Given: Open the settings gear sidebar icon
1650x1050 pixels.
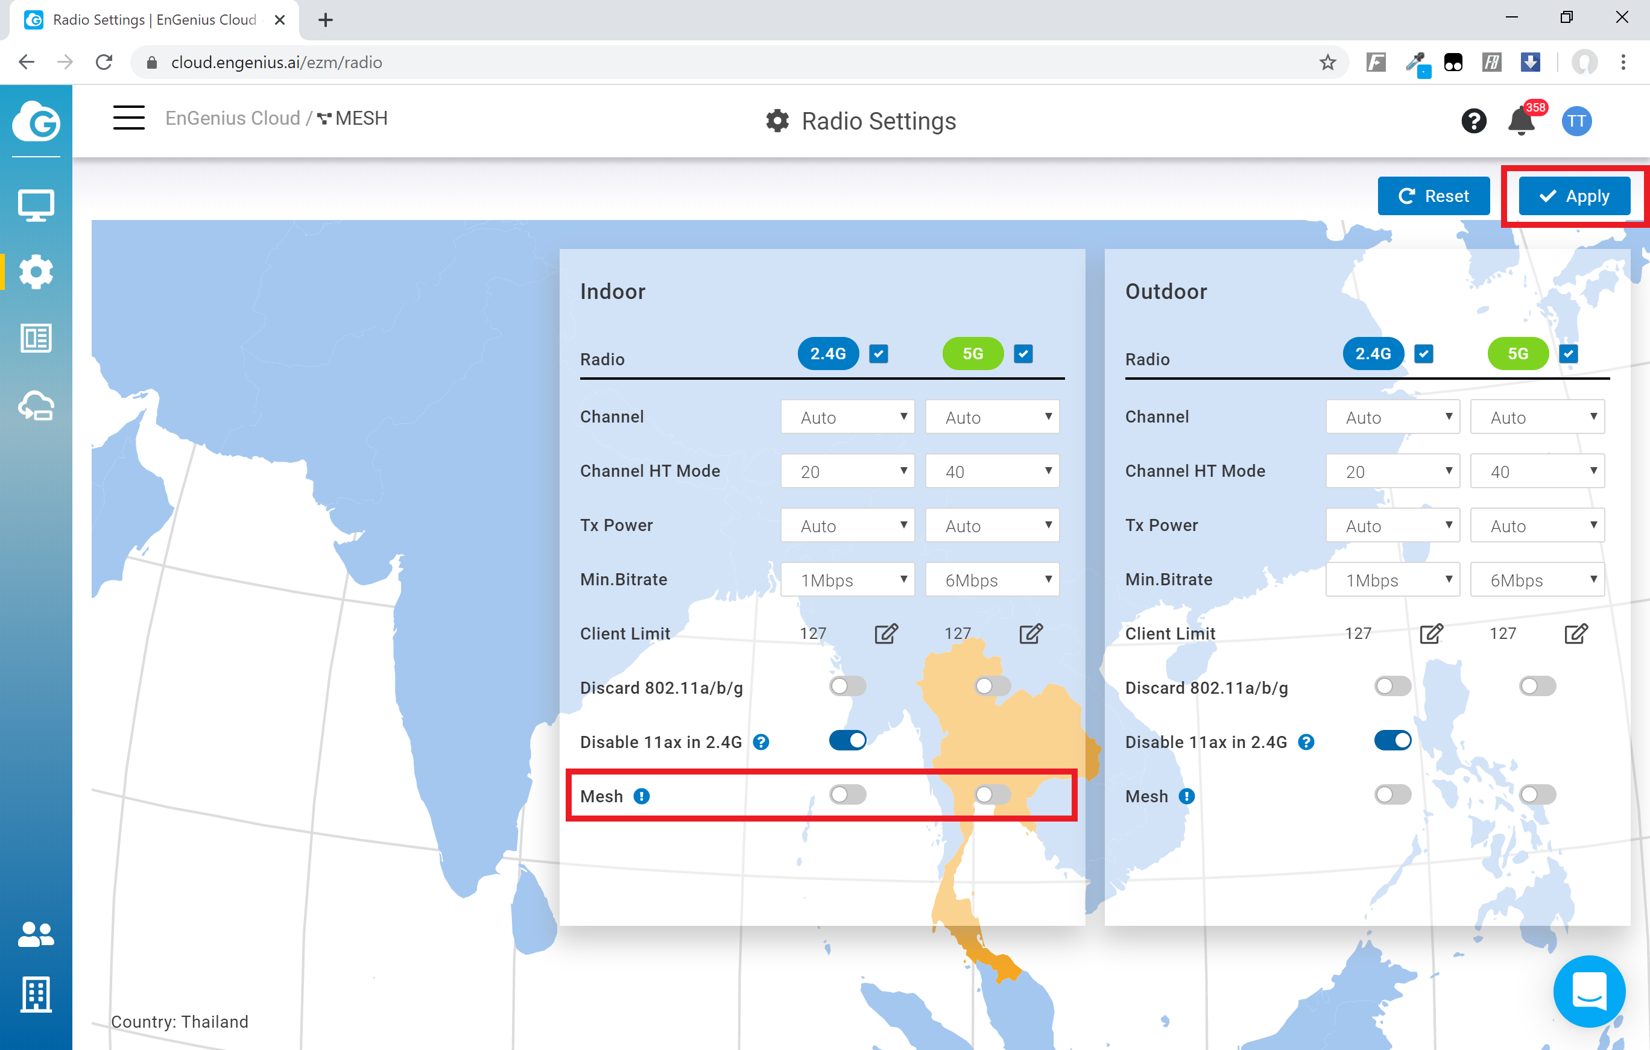Looking at the screenshot, I should pos(36,272).
